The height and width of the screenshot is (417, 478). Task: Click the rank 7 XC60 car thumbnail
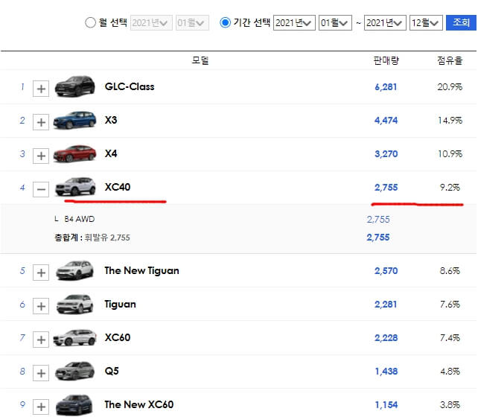pyautogui.click(x=74, y=337)
